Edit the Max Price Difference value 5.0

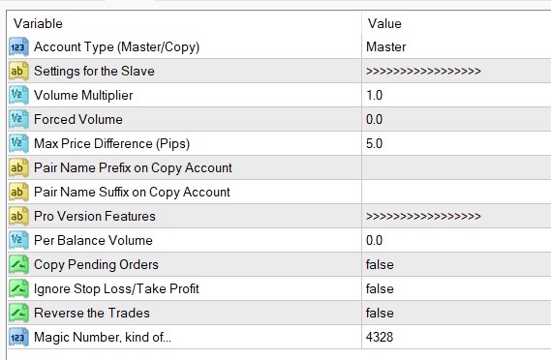click(x=456, y=144)
